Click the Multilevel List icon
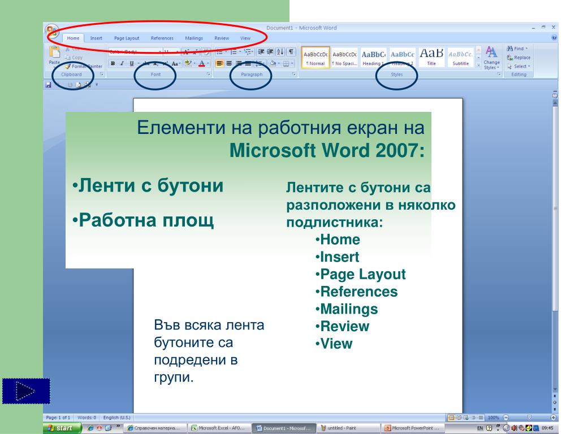The width and height of the screenshot is (579, 434). pos(248,51)
